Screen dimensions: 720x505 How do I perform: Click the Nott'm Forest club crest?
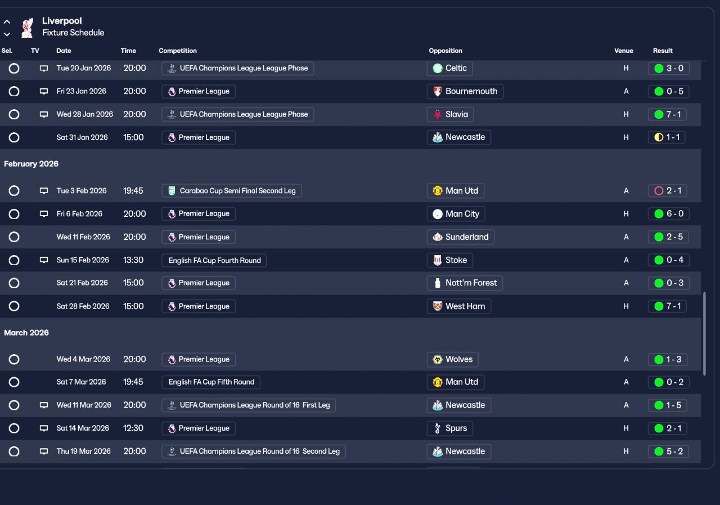coord(438,283)
